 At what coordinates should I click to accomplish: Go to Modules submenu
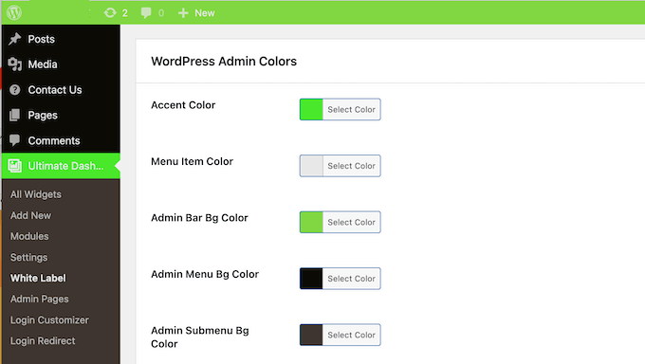click(29, 236)
